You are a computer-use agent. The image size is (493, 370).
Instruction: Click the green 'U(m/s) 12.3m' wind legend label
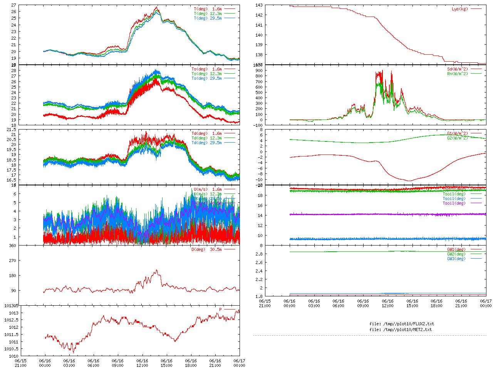[x=208, y=194]
